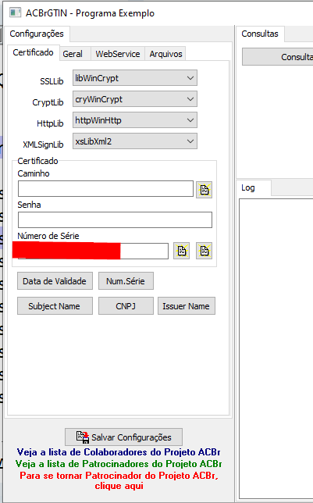Click into the Senha input field

coord(115,219)
